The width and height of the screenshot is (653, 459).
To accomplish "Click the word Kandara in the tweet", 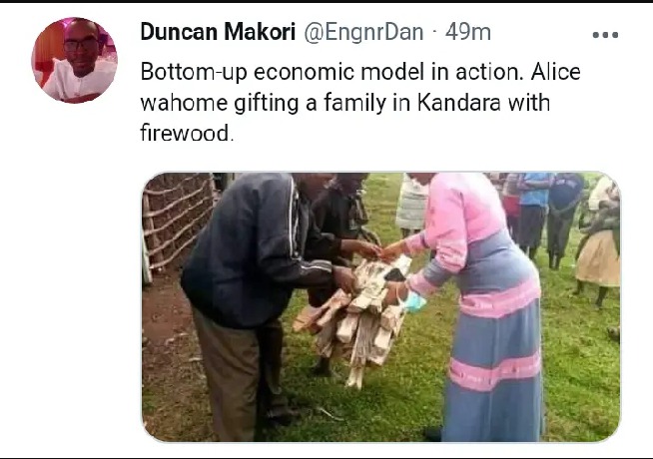I will click(x=458, y=103).
